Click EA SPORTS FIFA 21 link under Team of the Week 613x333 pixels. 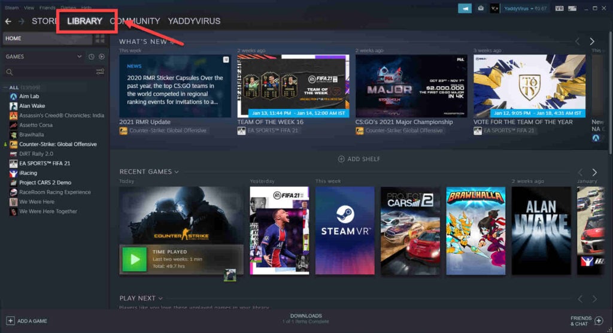click(x=272, y=131)
